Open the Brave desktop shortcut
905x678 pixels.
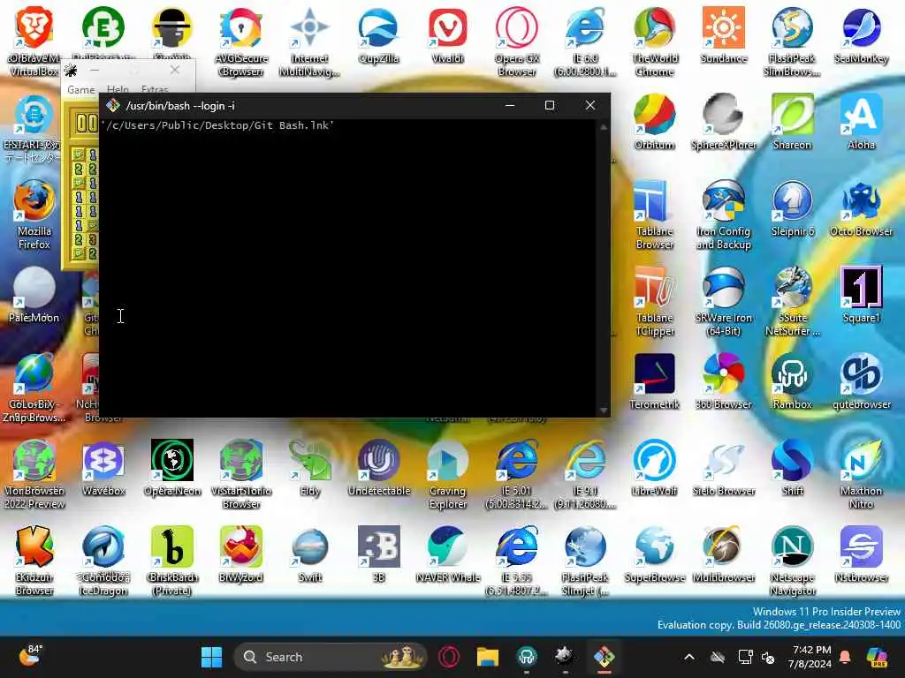(x=34, y=41)
